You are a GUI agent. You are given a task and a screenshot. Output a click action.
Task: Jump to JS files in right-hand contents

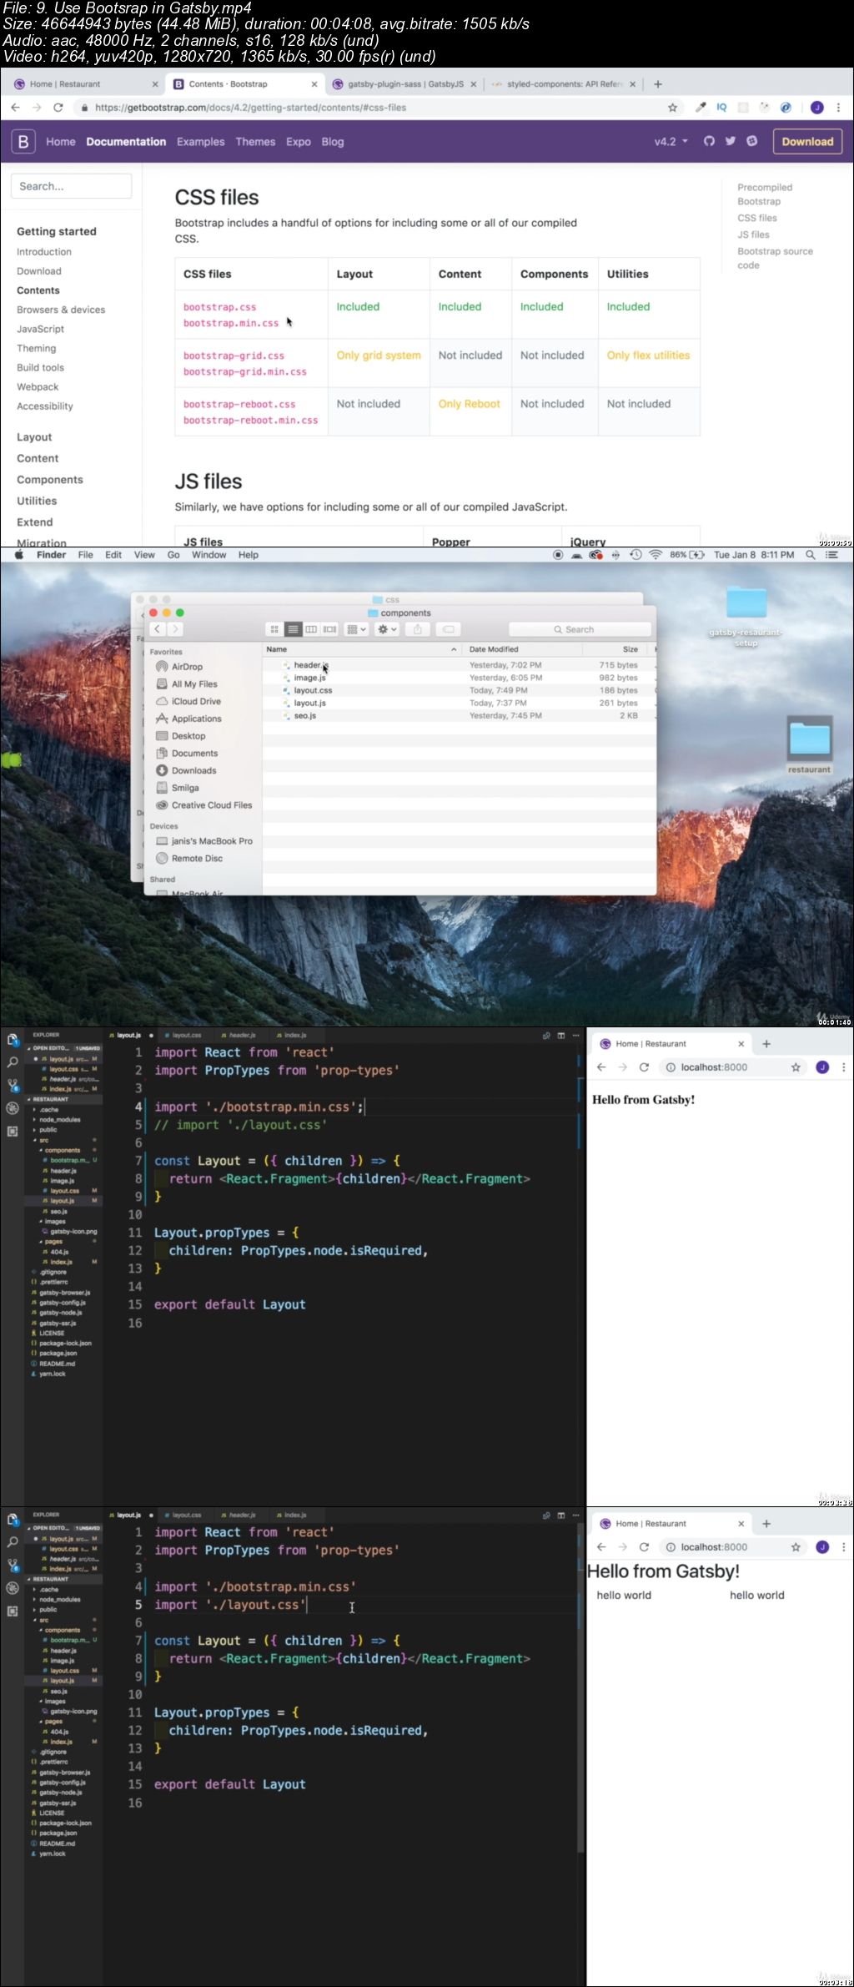[x=753, y=235]
